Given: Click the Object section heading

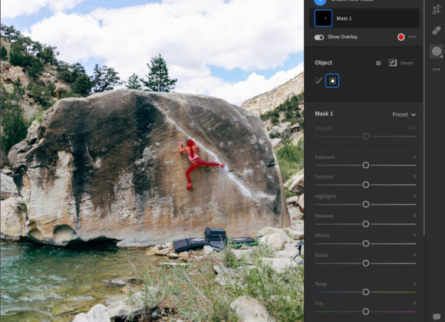Looking at the screenshot, I should point(323,63).
